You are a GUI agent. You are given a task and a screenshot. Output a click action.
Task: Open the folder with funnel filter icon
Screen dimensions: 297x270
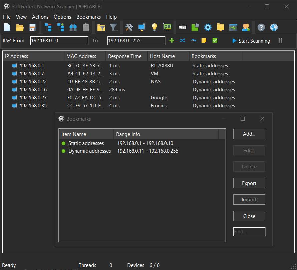click(x=101, y=27)
